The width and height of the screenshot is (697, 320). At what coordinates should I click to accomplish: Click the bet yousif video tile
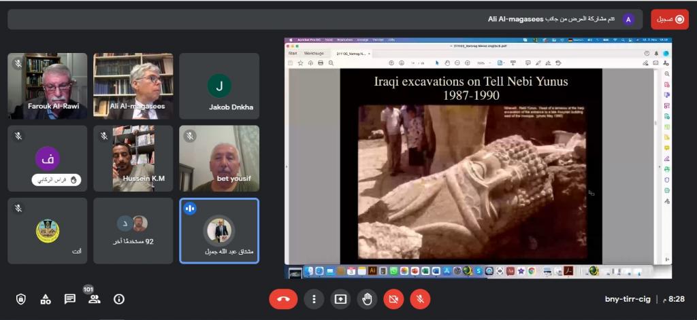[219, 158]
